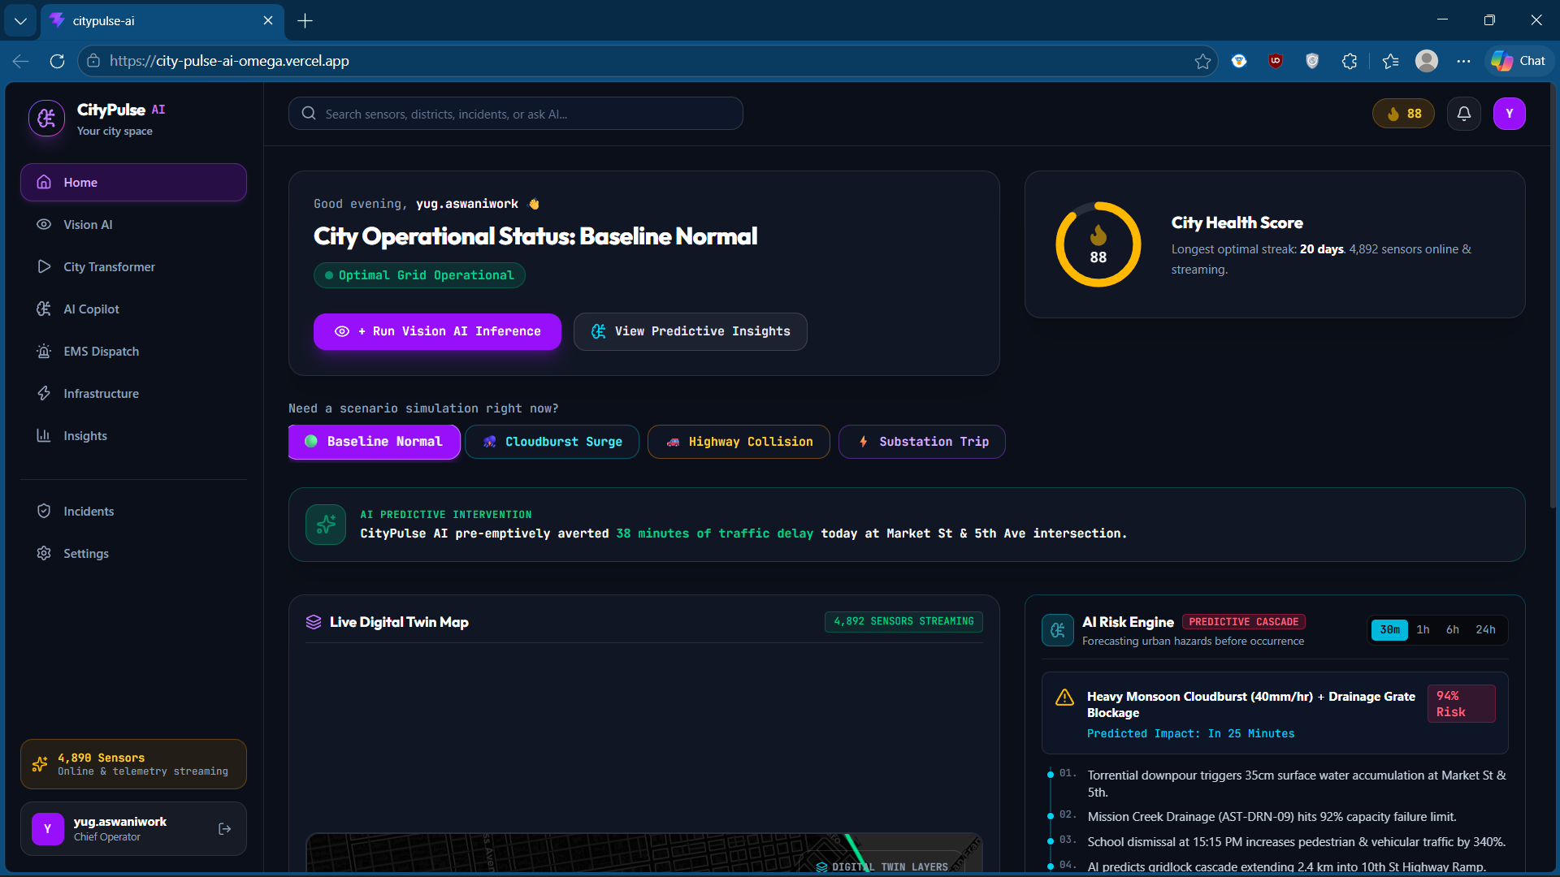Switch scenario to Highway Collision
Image resolution: width=1560 pixels, height=877 pixels.
tap(739, 442)
